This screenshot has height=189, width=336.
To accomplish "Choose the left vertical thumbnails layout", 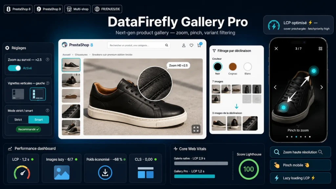I will (x=38, y=94).
